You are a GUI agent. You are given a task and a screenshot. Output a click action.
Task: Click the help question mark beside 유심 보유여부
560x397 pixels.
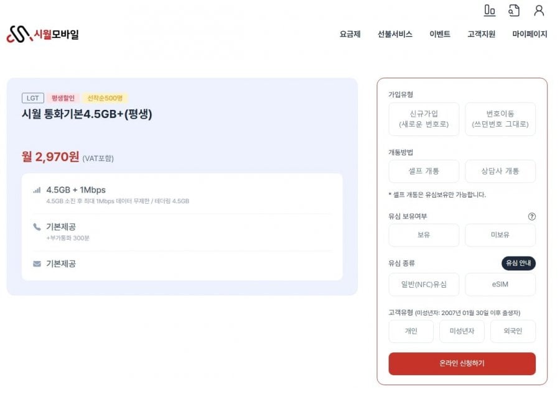tap(531, 217)
